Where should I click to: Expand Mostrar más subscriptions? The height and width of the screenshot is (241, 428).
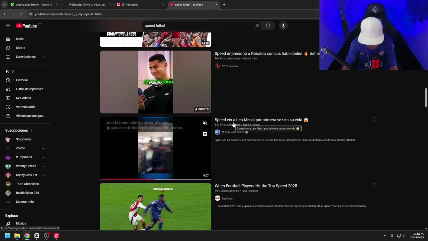click(25, 202)
